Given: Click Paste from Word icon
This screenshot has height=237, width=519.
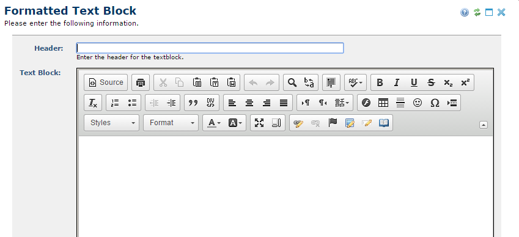Looking at the screenshot, I should [231, 82].
